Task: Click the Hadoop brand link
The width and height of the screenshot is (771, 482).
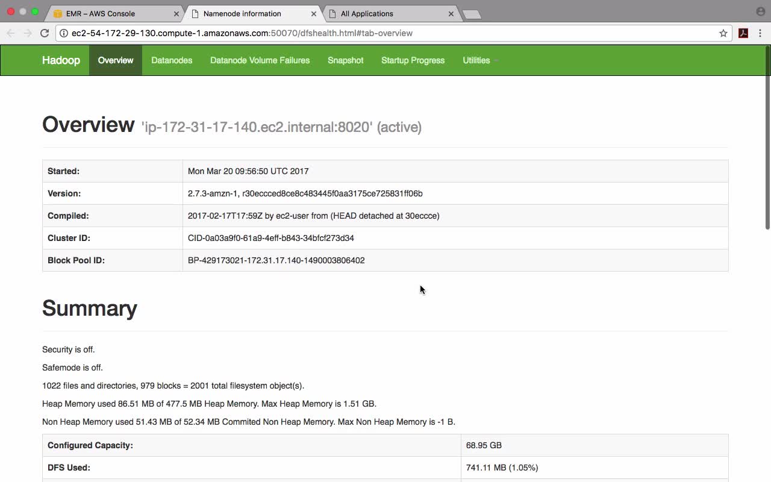Action: click(61, 60)
